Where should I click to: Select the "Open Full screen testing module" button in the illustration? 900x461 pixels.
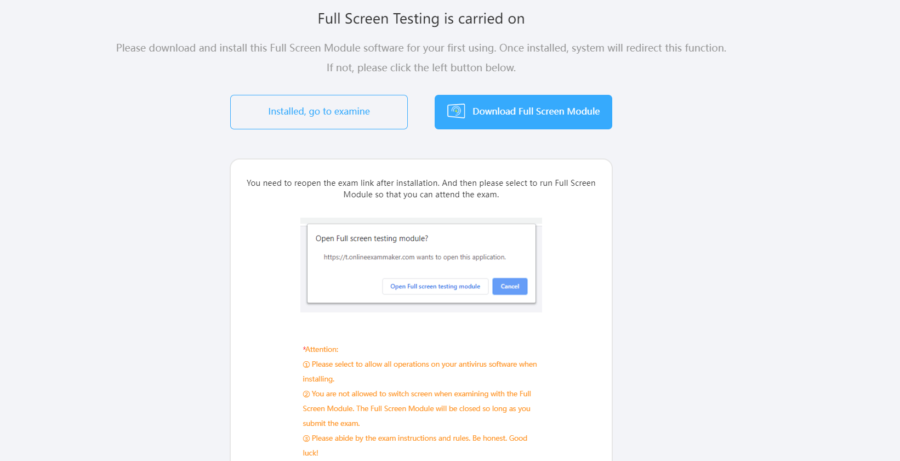tap(435, 286)
